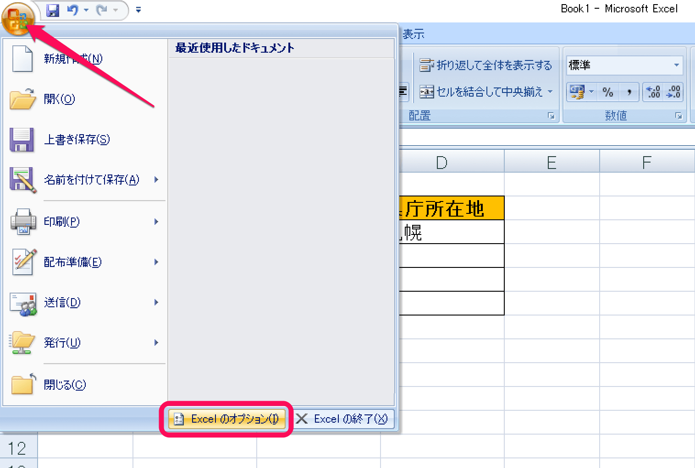Click the Redo arrow icon
695x468 pixels.
pos(102,10)
